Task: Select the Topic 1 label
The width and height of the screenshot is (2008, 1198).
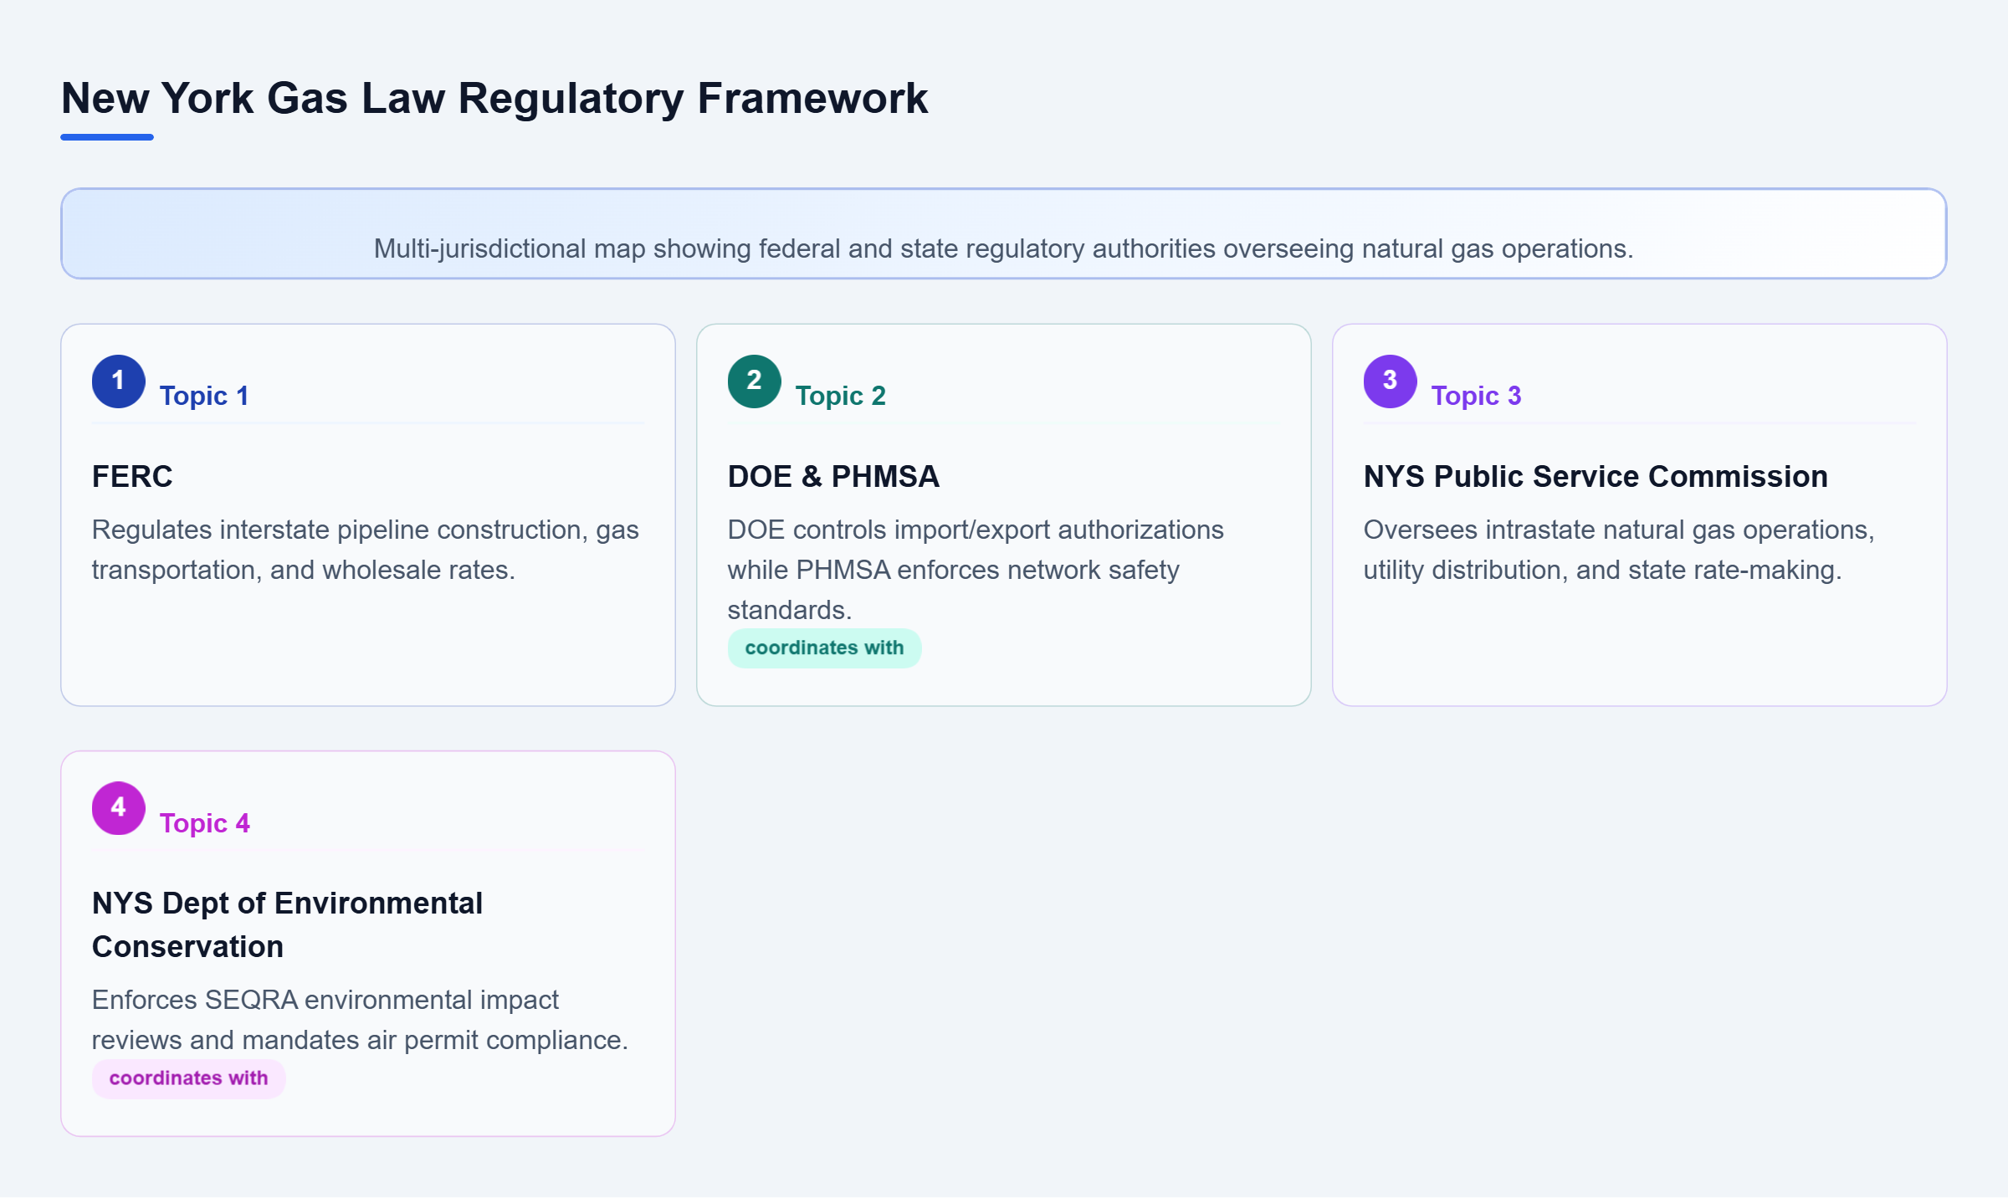Action: click(204, 396)
